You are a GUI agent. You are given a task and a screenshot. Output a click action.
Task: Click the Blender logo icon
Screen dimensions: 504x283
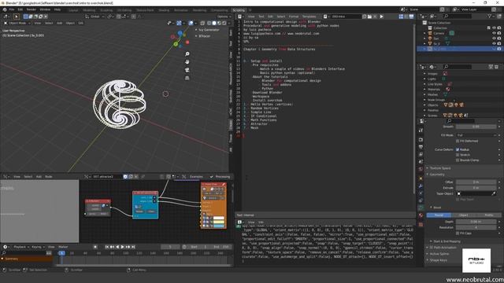[x=5, y=9]
